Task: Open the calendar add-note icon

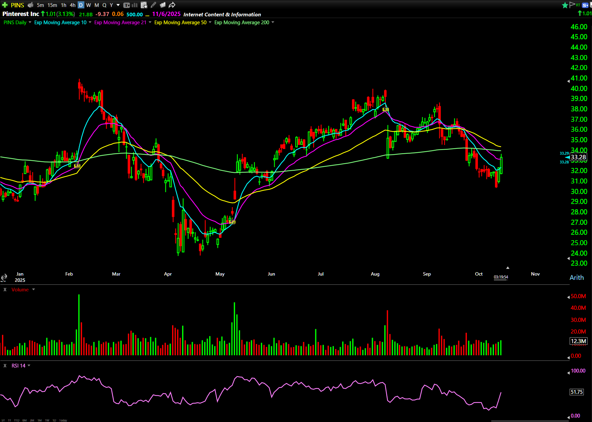Action: coord(144,5)
